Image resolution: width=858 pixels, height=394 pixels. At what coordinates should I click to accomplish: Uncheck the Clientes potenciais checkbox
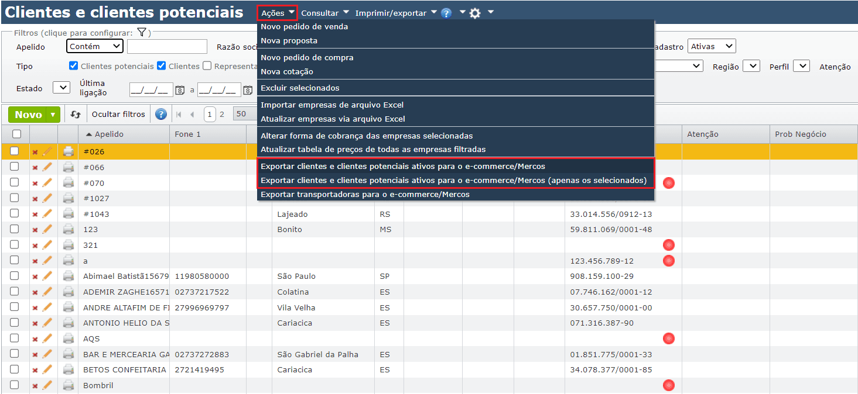74,66
